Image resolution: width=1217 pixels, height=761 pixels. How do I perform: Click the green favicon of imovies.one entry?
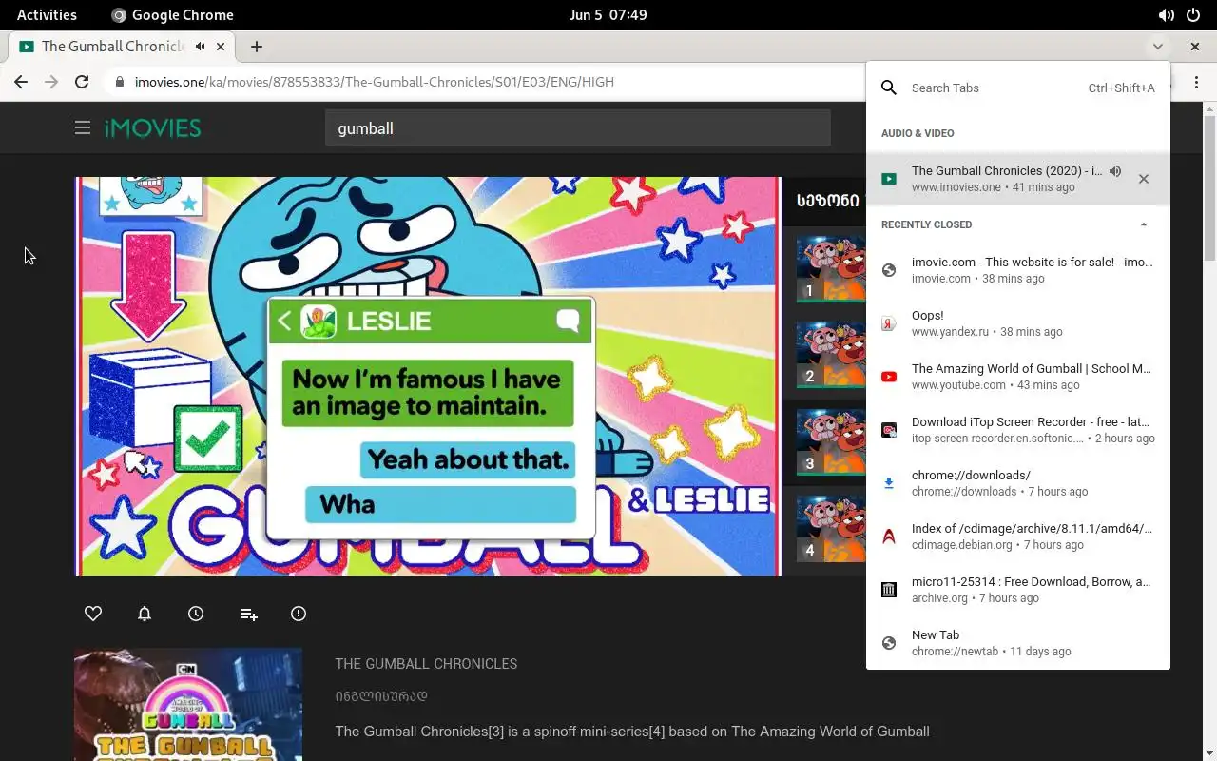pyautogui.click(x=889, y=179)
